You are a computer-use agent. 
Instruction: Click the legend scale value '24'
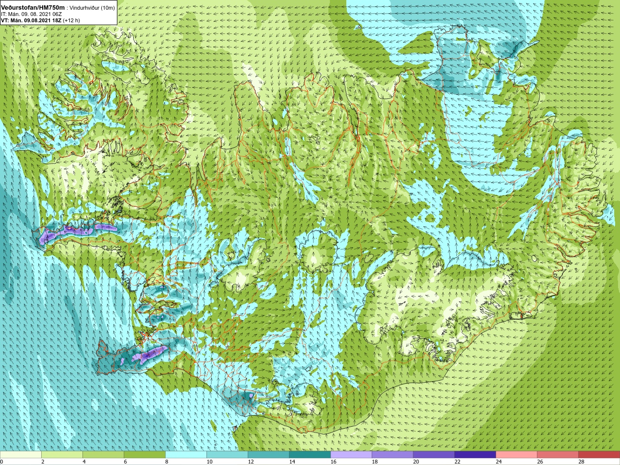click(x=498, y=462)
